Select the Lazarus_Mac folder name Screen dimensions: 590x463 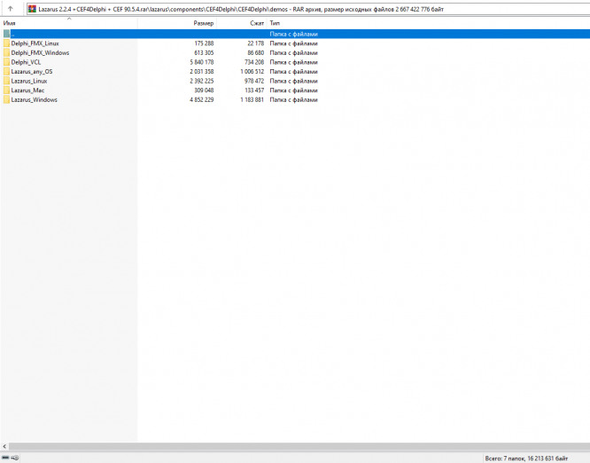(27, 90)
